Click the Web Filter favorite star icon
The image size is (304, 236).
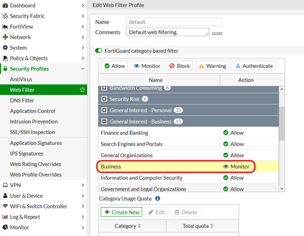click(x=83, y=90)
